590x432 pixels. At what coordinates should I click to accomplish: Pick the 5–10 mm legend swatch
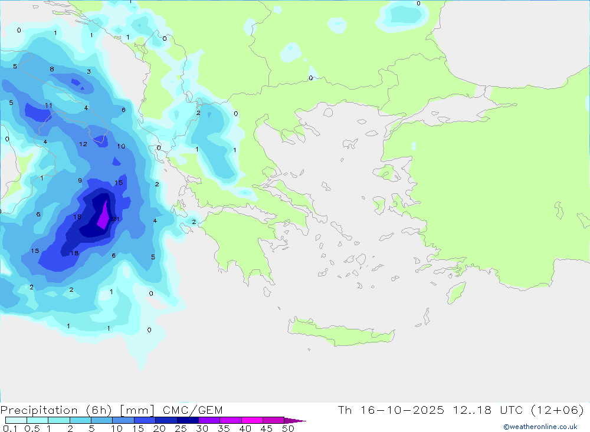pyautogui.click(x=102, y=420)
